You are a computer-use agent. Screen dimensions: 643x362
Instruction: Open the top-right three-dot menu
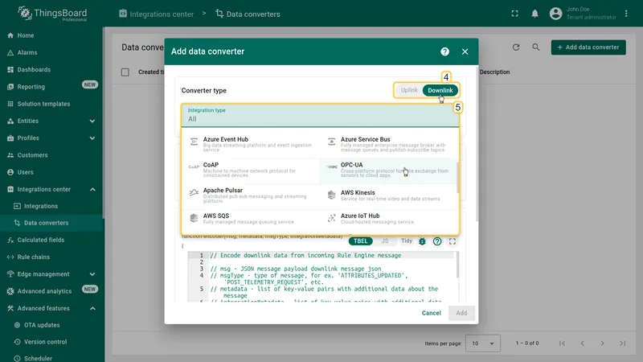[626, 14]
